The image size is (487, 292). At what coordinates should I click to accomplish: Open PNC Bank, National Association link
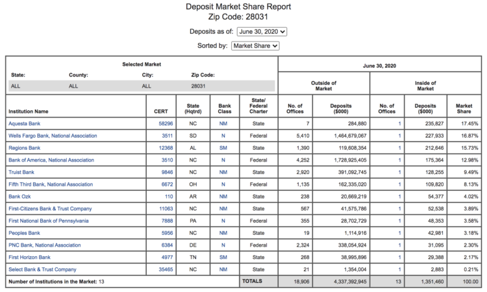pyautogui.click(x=44, y=245)
